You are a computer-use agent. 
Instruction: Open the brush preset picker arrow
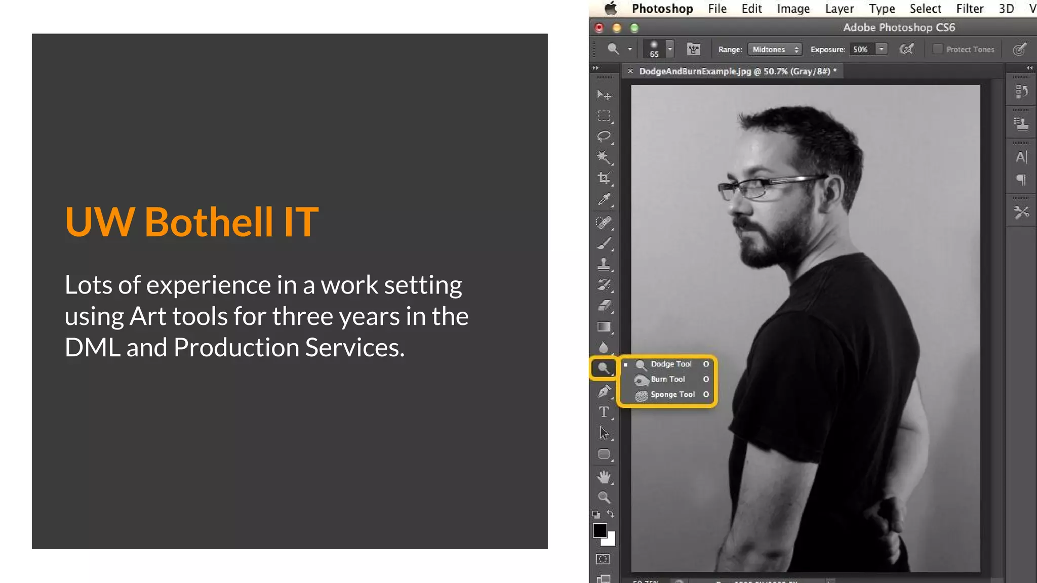coord(670,49)
